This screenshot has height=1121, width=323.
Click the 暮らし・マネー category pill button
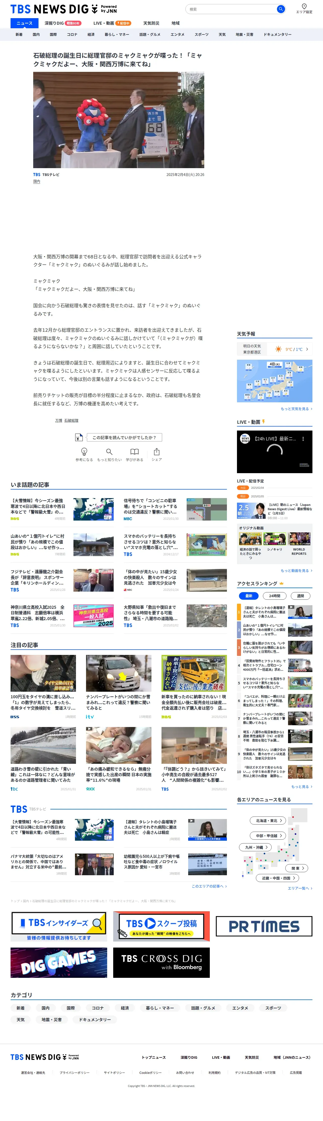click(x=160, y=1008)
